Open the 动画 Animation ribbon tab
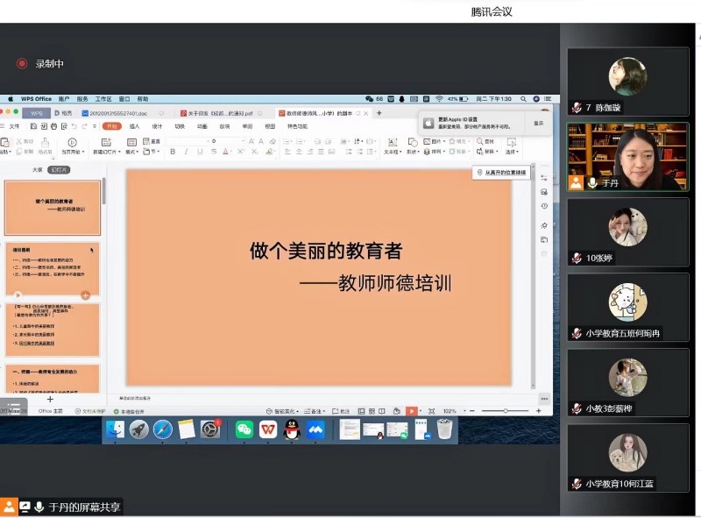Viewport: 701px width, 518px height. (202, 126)
